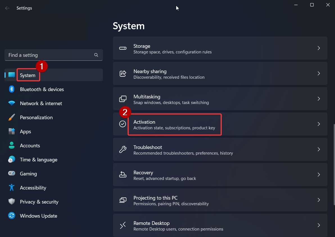Click the Personalization paintbrush icon

click(x=12, y=117)
